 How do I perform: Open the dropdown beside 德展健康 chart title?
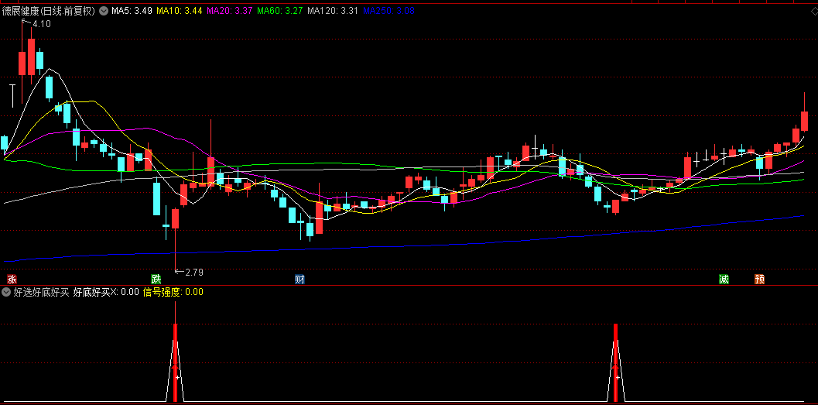tap(103, 10)
